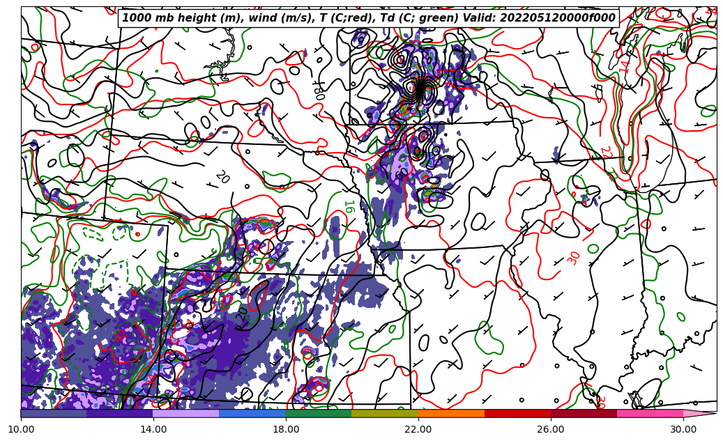
Task: Click the royal blue colorbar segment
Action: tap(252, 413)
